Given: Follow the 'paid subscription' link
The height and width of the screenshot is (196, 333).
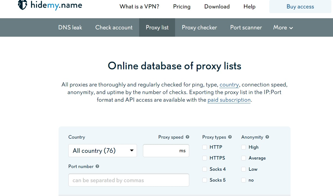Looking at the screenshot, I should click(x=229, y=100).
